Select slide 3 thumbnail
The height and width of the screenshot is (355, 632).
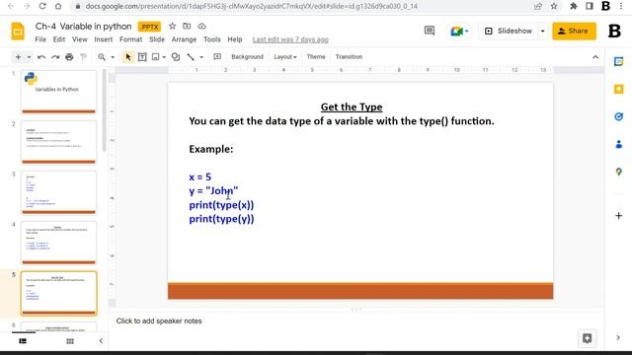59,192
